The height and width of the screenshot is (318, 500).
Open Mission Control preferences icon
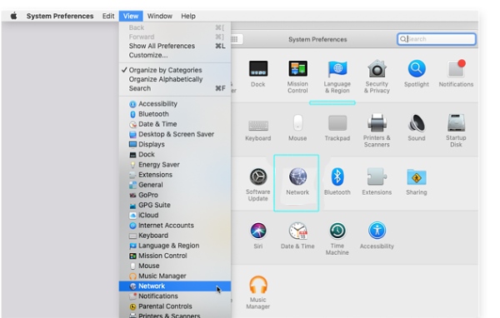coord(297,69)
